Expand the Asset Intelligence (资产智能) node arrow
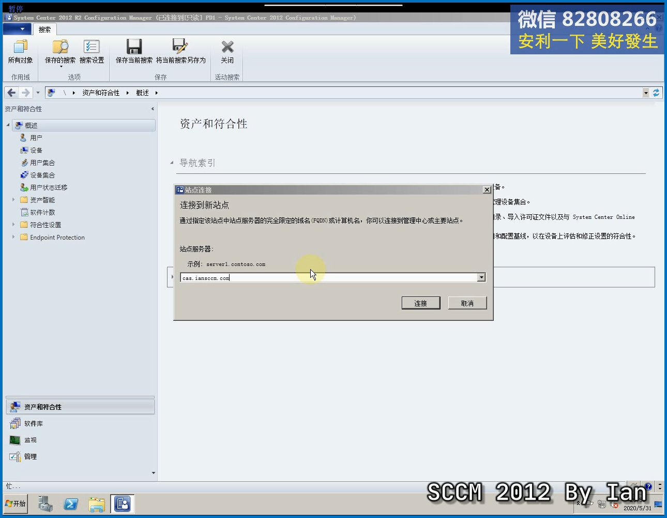This screenshot has width=667, height=518. click(x=13, y=200)
